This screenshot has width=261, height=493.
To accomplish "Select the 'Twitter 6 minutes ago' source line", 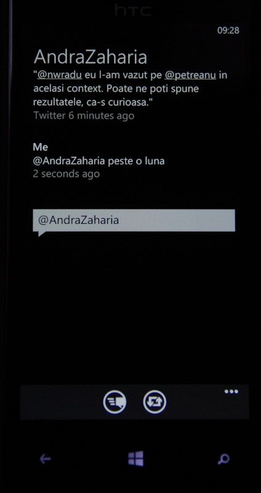I will [84, 116].
